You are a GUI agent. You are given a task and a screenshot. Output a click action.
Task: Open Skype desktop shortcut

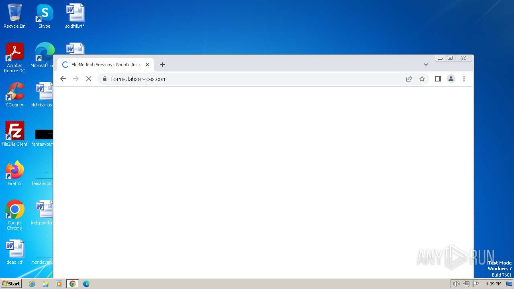click(x=45, y=16)
